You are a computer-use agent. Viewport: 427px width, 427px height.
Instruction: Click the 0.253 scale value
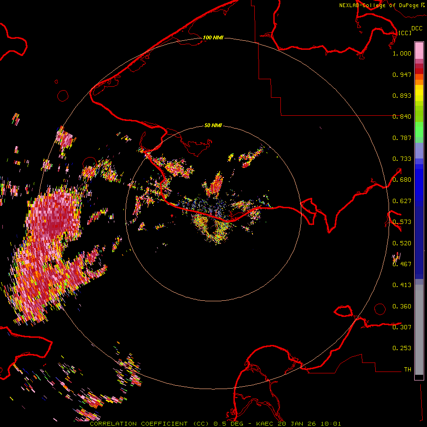[402, 348]
